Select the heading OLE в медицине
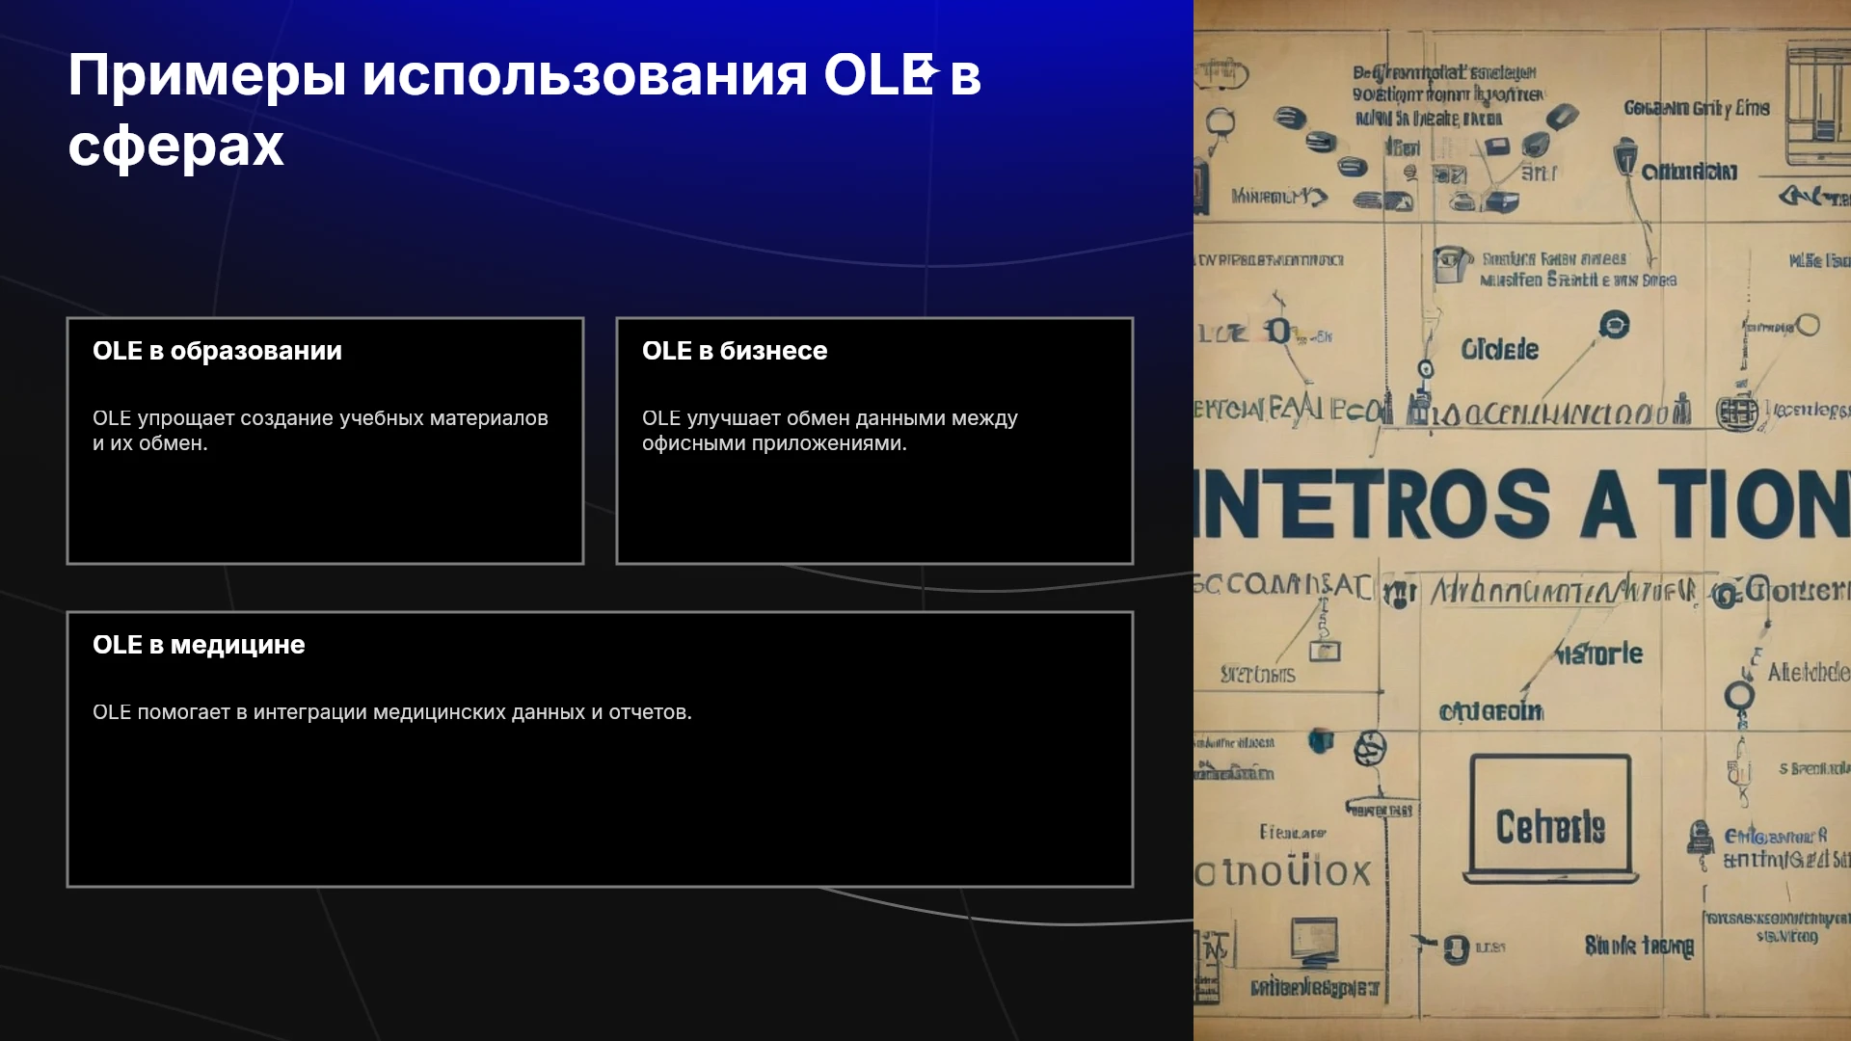 [199, 645]
